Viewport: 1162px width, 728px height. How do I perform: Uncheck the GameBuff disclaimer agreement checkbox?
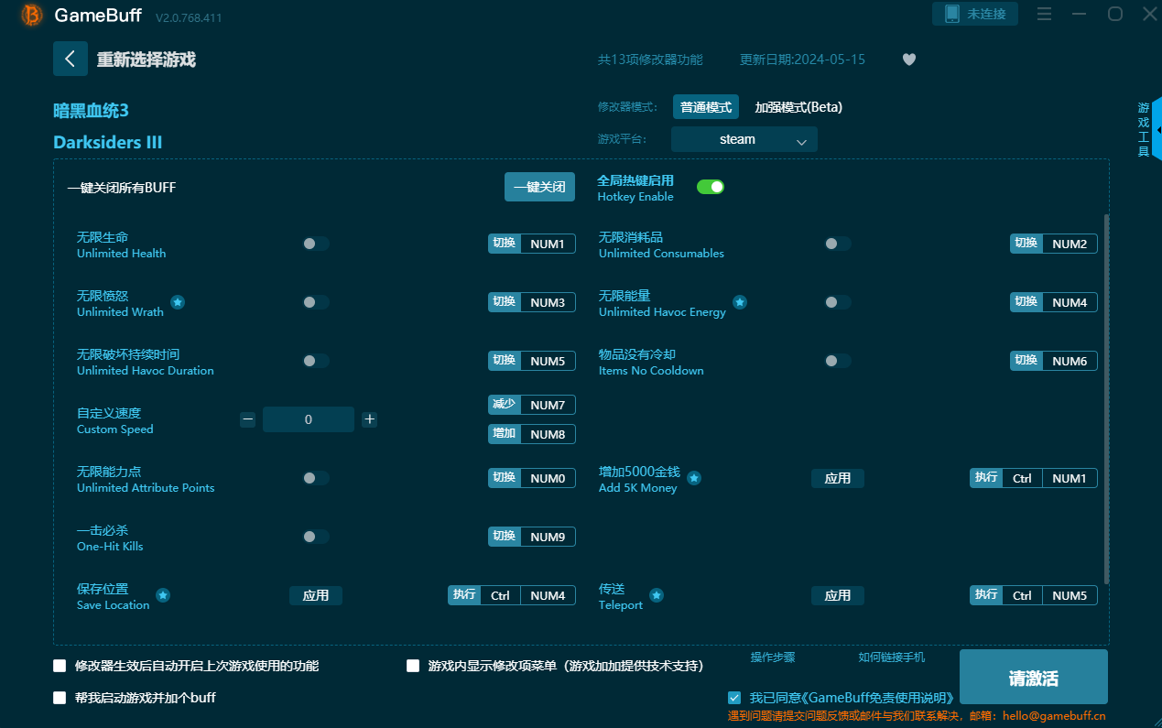point(734,698)
